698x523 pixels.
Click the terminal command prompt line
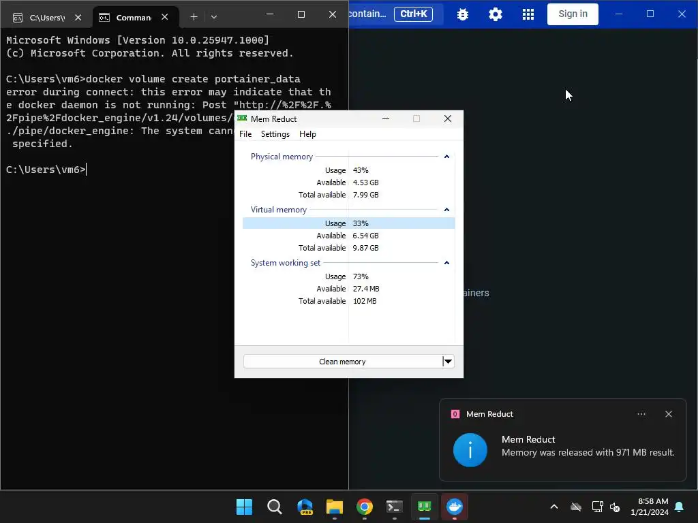[46, 170]
